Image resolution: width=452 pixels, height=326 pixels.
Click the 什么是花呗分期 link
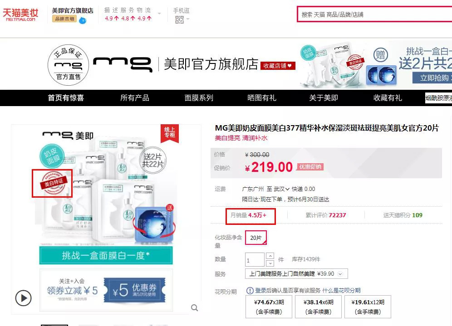(x=341, y=291)
